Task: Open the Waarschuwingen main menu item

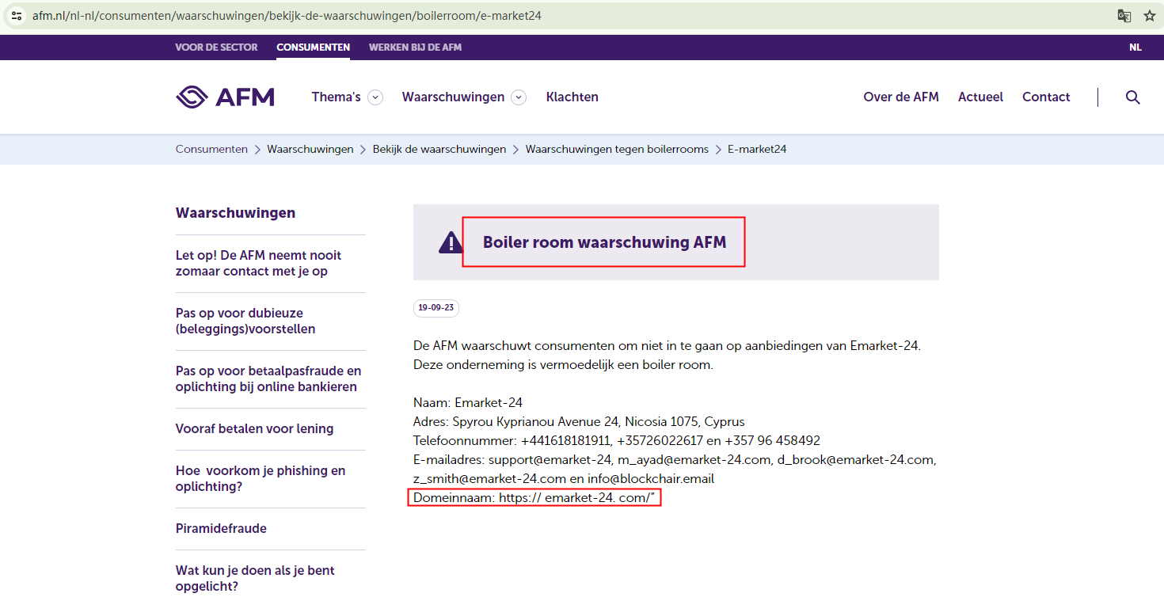Action: [453, 97]
